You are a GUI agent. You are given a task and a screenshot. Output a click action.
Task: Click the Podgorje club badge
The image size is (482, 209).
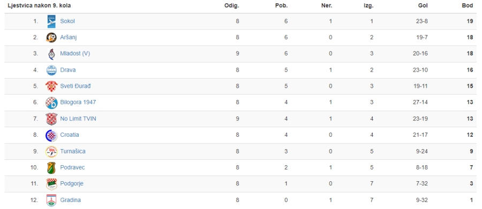point(51,183)
